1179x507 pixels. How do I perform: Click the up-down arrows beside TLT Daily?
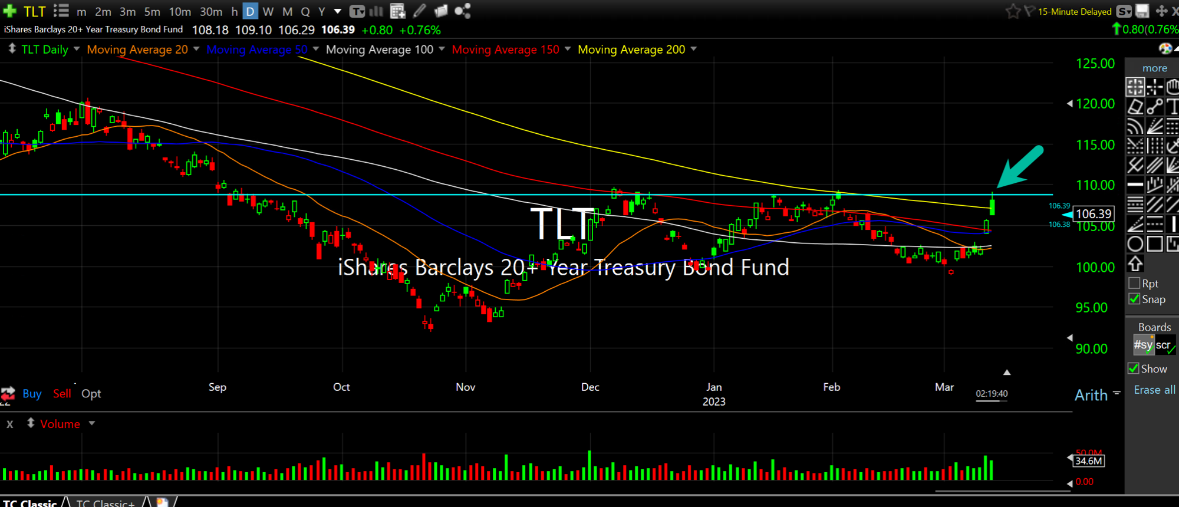coord(12,49)
